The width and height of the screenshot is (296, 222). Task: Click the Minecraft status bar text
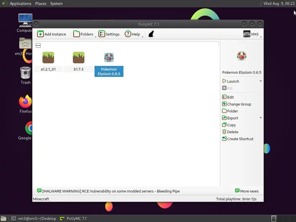41,199
